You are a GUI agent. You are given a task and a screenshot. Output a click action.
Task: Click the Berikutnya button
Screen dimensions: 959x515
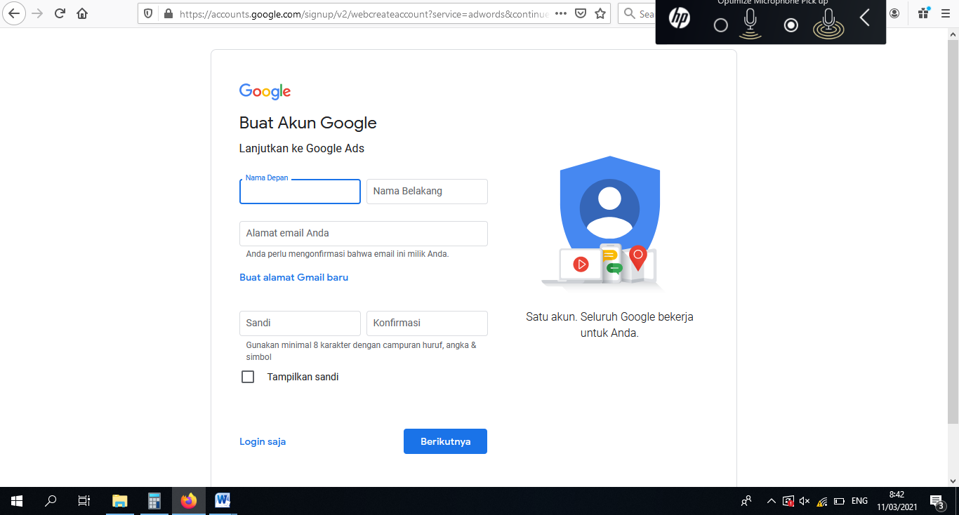[x=445, y=441]
